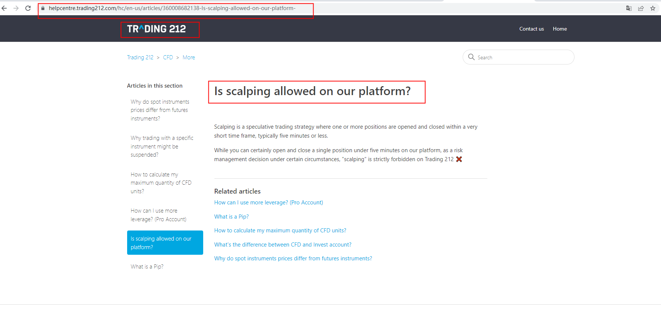Screen dimensions: 661x323
Task: Open Contact us in the header
Action: [532, 29]
